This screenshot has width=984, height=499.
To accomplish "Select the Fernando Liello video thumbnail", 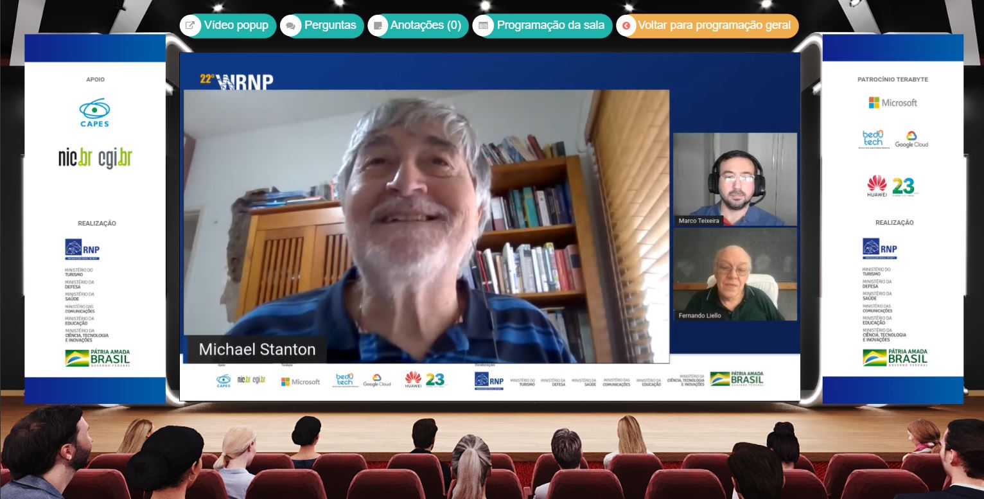I will [x=735, y=274].
